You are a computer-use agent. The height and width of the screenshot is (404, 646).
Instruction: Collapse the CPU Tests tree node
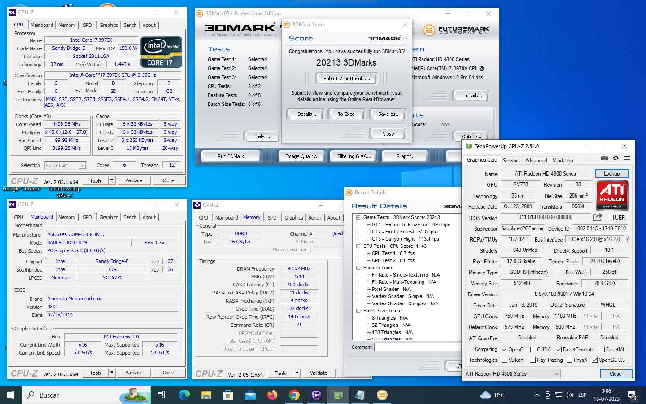[x=358, y=246]
